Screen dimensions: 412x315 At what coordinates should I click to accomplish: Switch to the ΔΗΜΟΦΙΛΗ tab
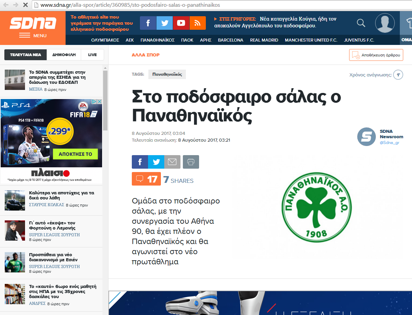tap(64, 55)
